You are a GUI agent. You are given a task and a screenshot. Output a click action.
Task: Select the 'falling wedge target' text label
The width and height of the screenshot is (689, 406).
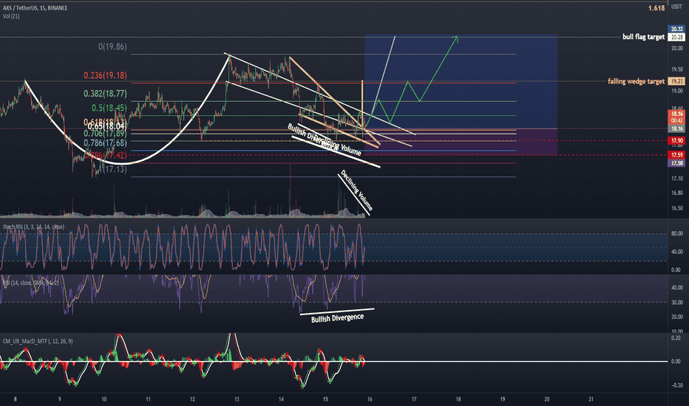[636, 81]
